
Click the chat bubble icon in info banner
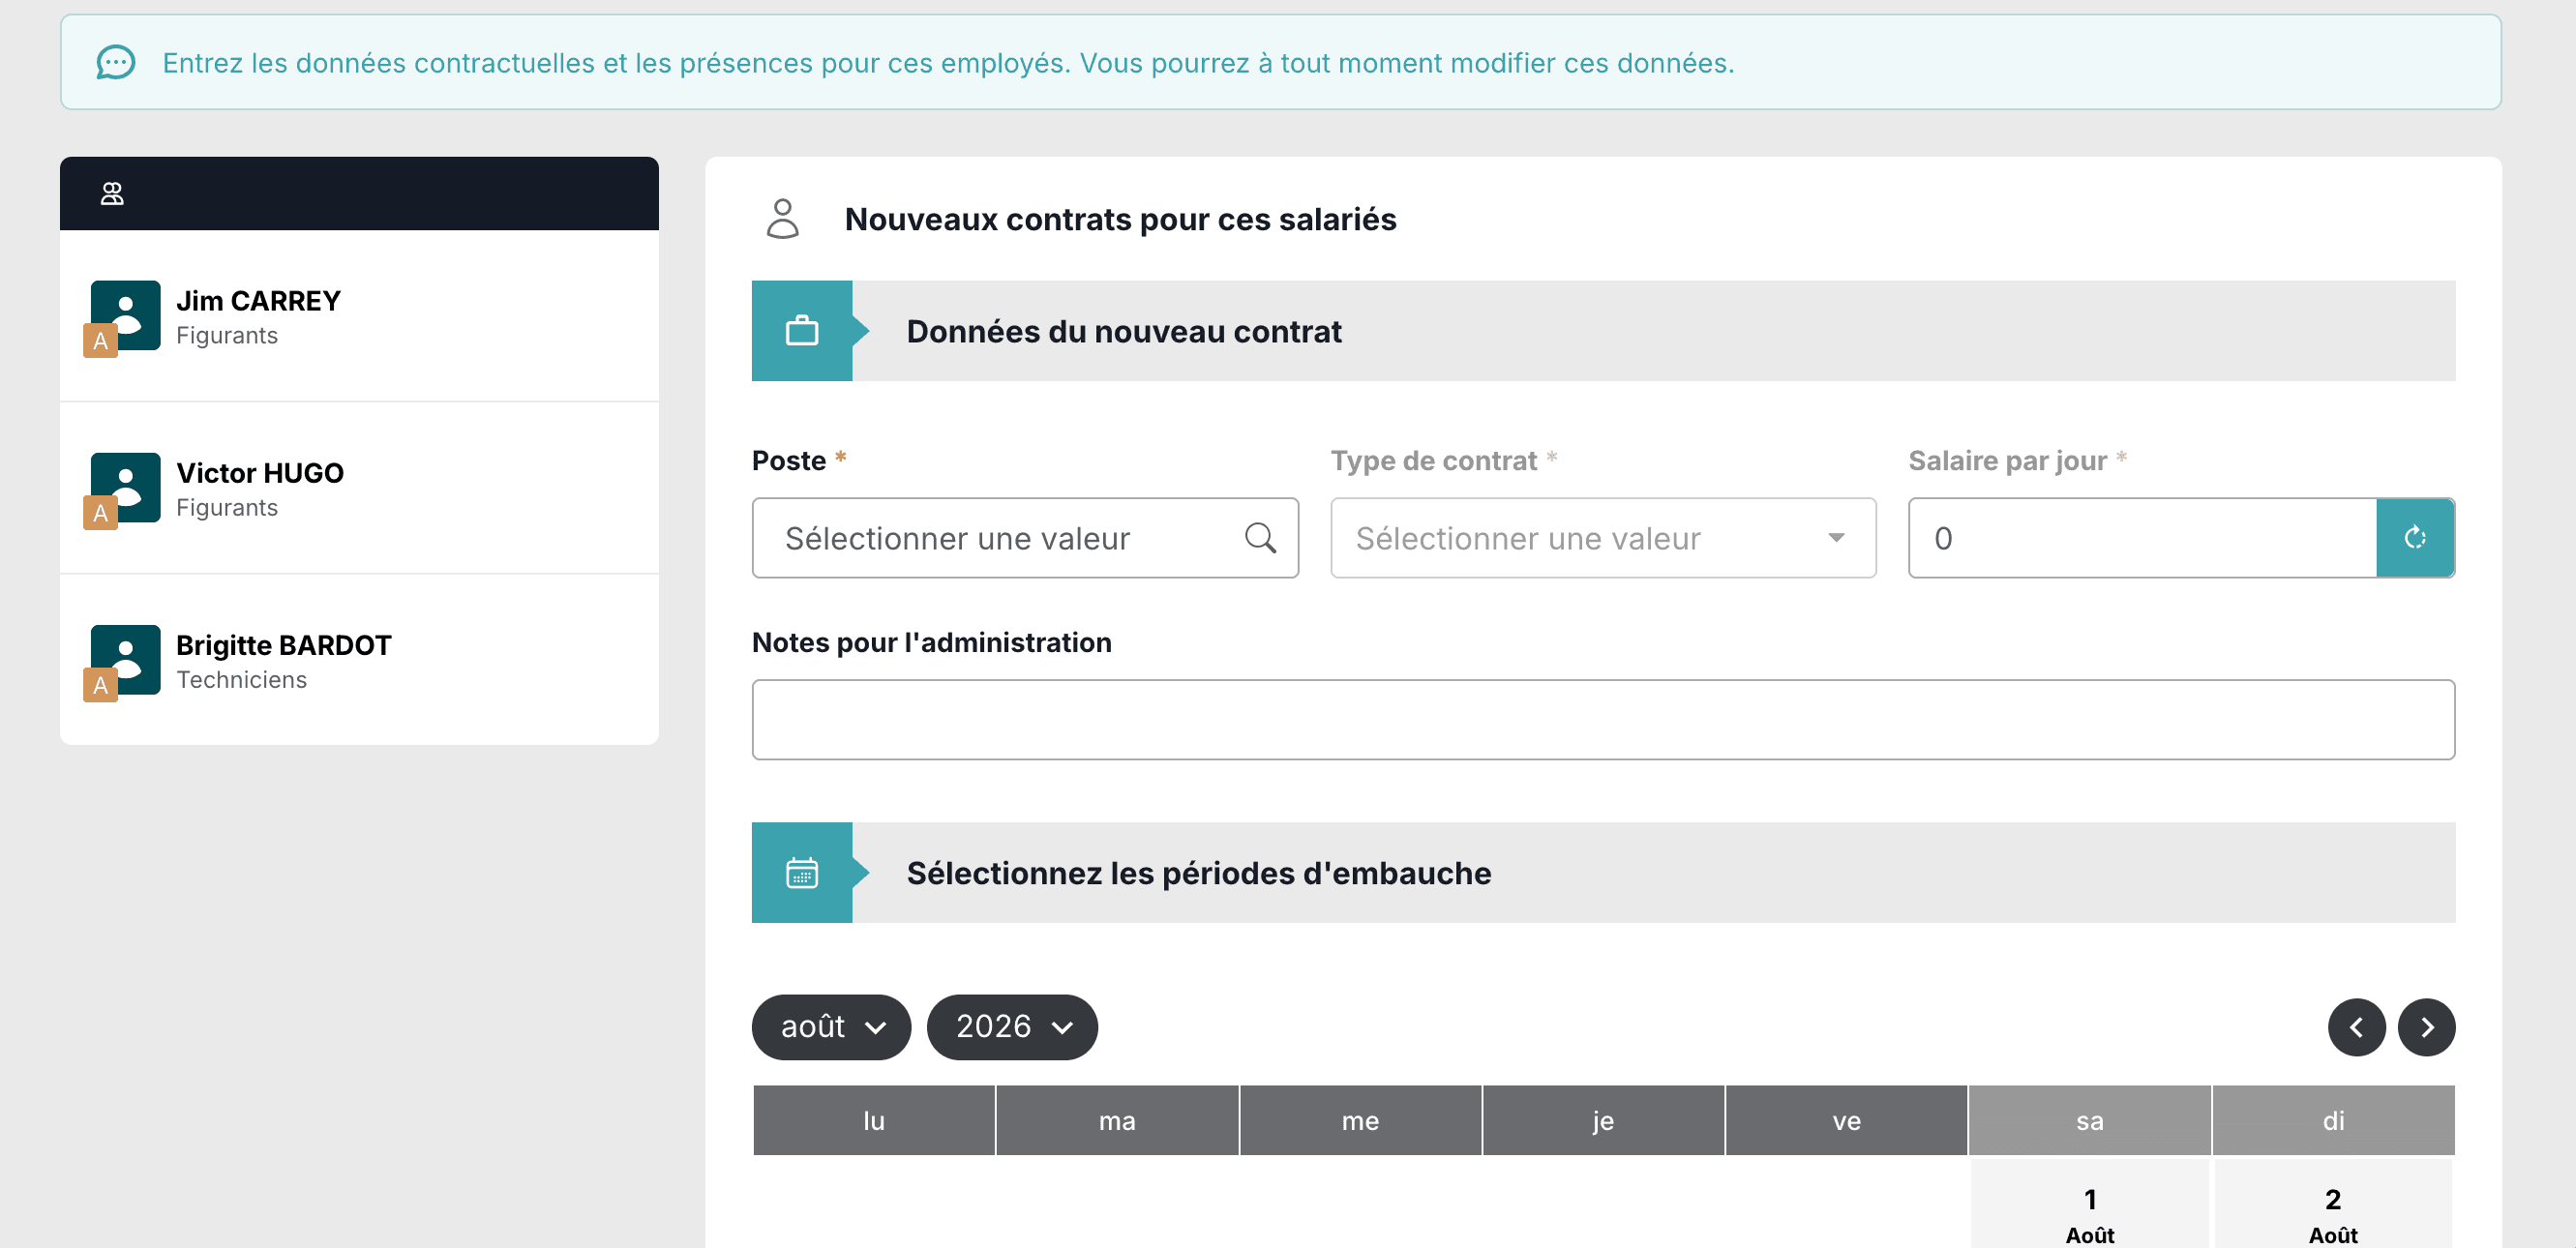tap(116, 62)
